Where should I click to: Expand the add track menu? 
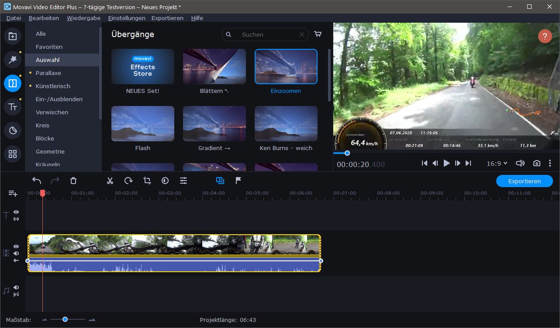click(13, 193)
